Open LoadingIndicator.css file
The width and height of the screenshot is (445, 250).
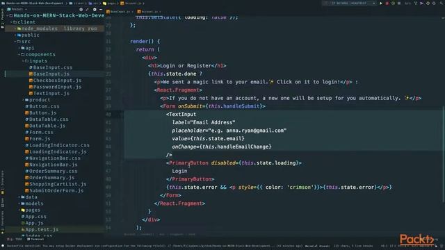click(57, 145)
